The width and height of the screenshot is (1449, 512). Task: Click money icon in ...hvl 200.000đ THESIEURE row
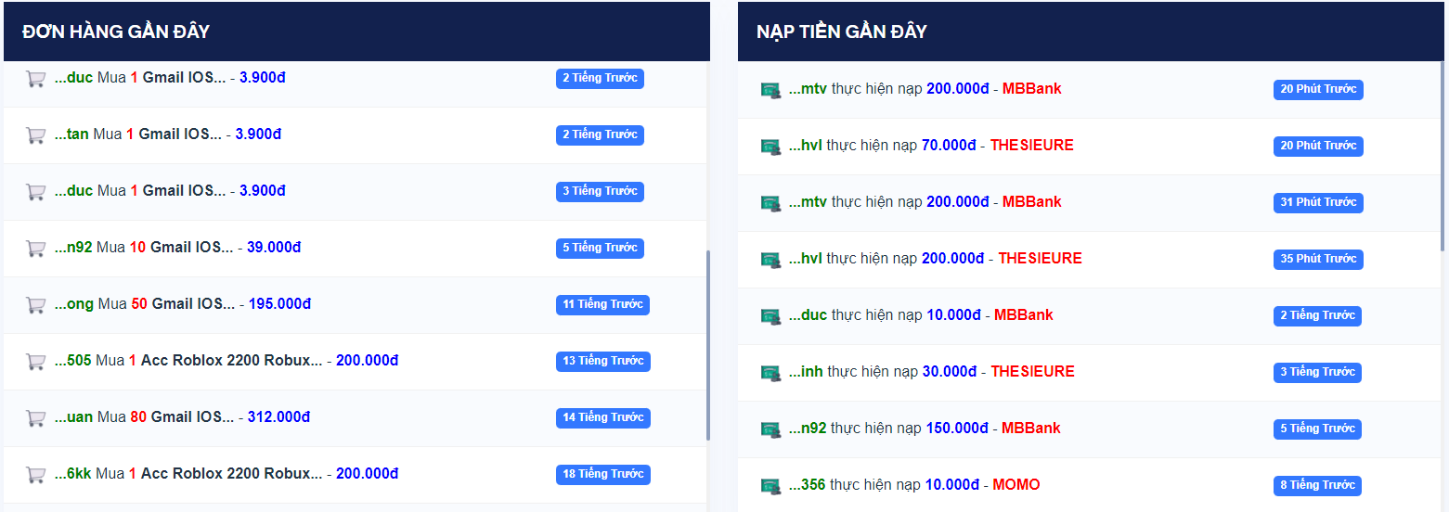click(770, 260)
